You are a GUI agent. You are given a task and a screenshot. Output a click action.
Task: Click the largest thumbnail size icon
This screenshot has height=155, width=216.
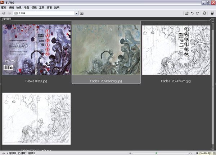190,153
